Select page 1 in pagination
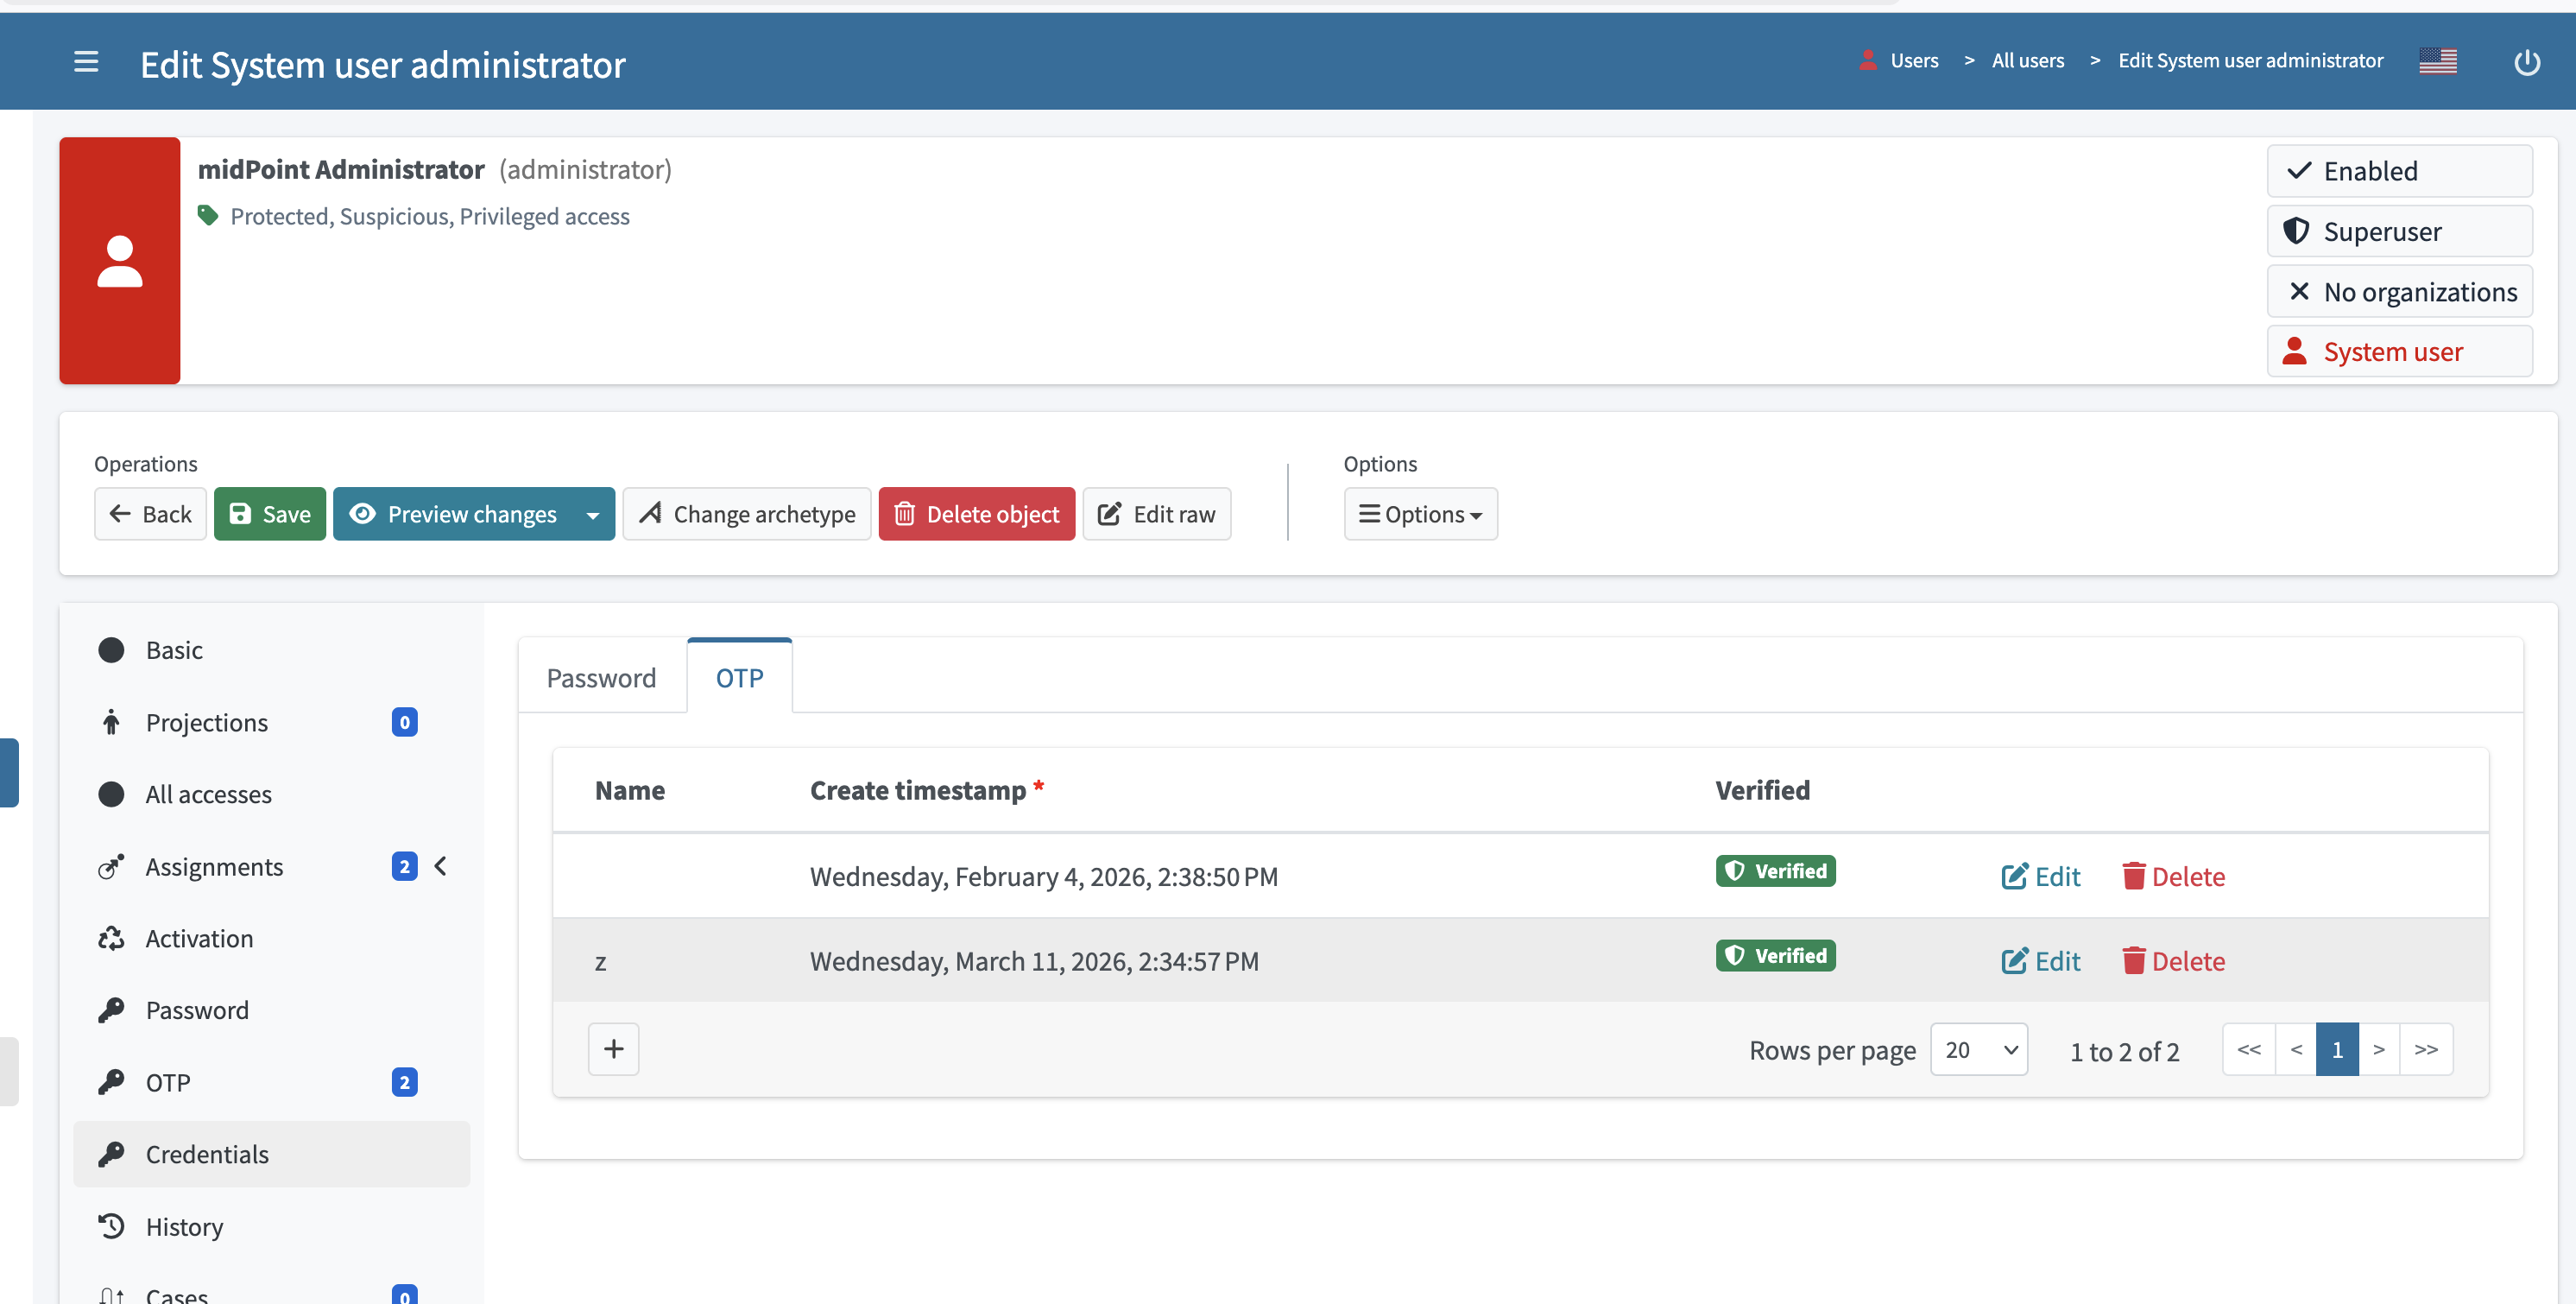 2337,1049
